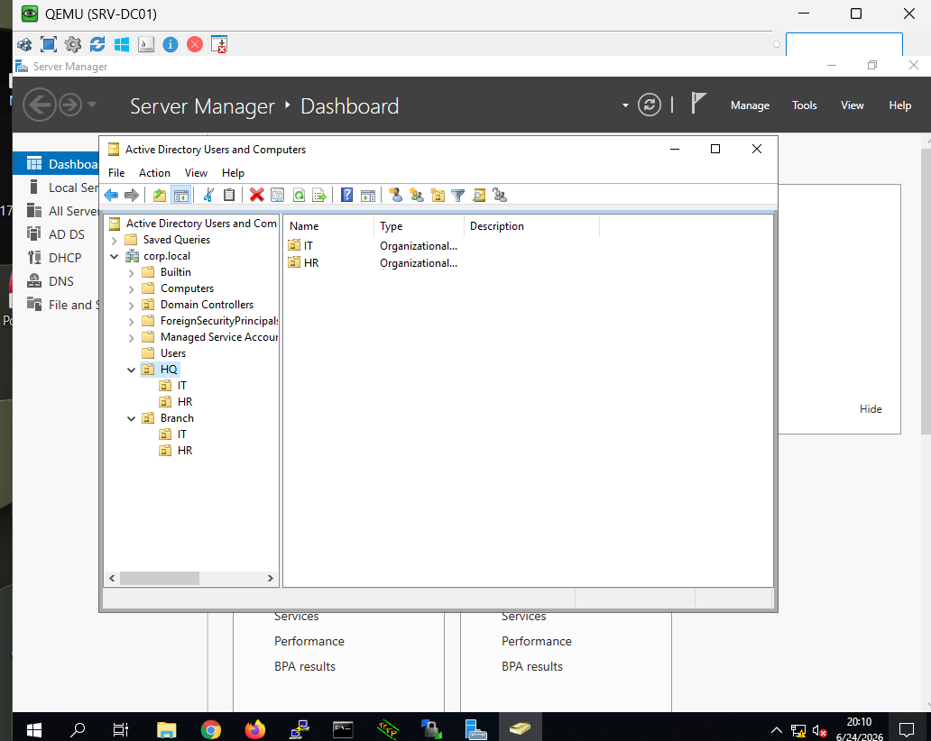Click the Cut scissors icon
The image size is (931, 741).
click(x=208, y=196)
